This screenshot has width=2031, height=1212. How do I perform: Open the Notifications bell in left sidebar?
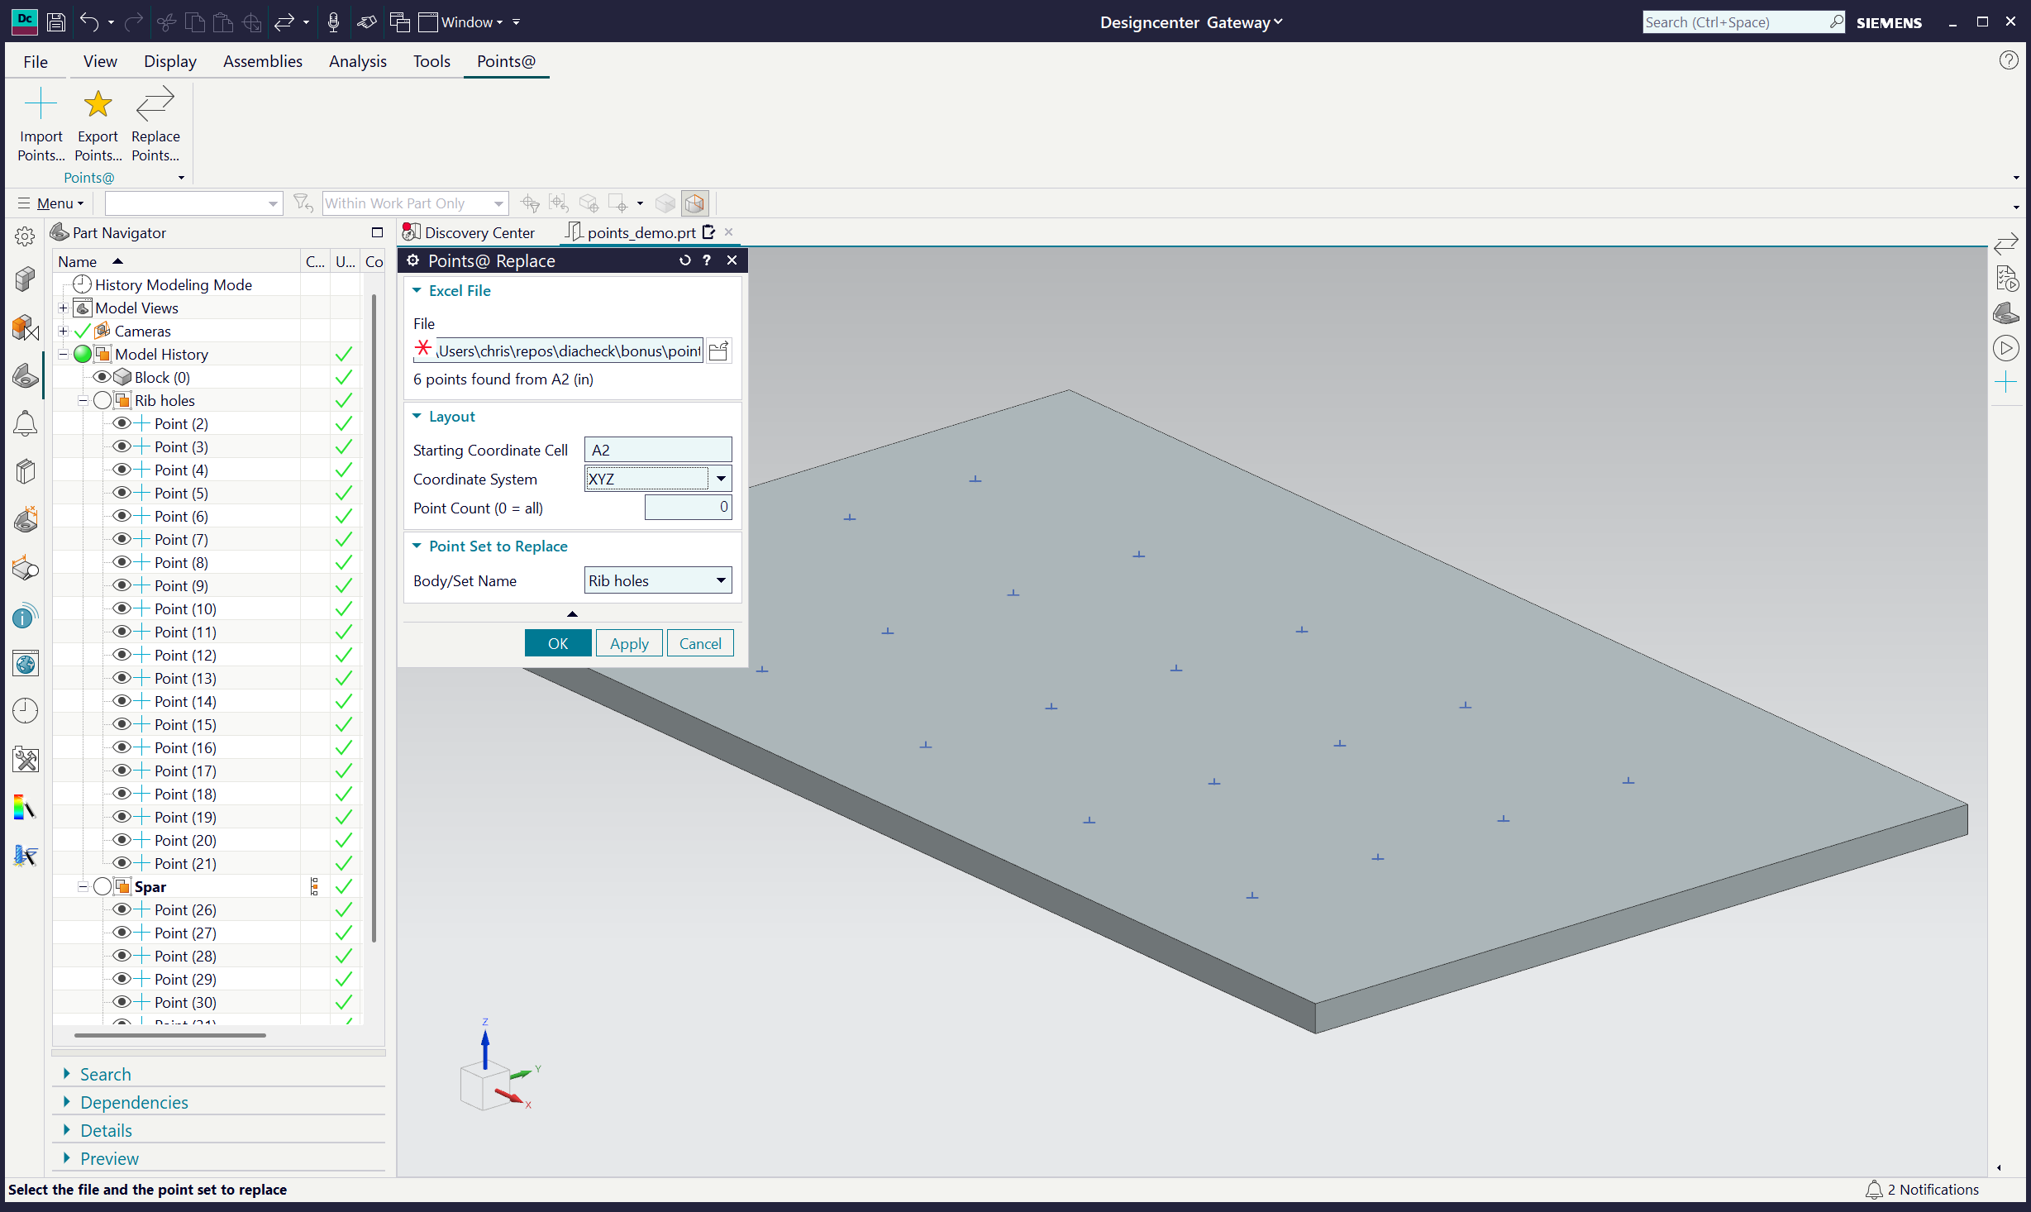pyautogui.click(x=25, y=423)
